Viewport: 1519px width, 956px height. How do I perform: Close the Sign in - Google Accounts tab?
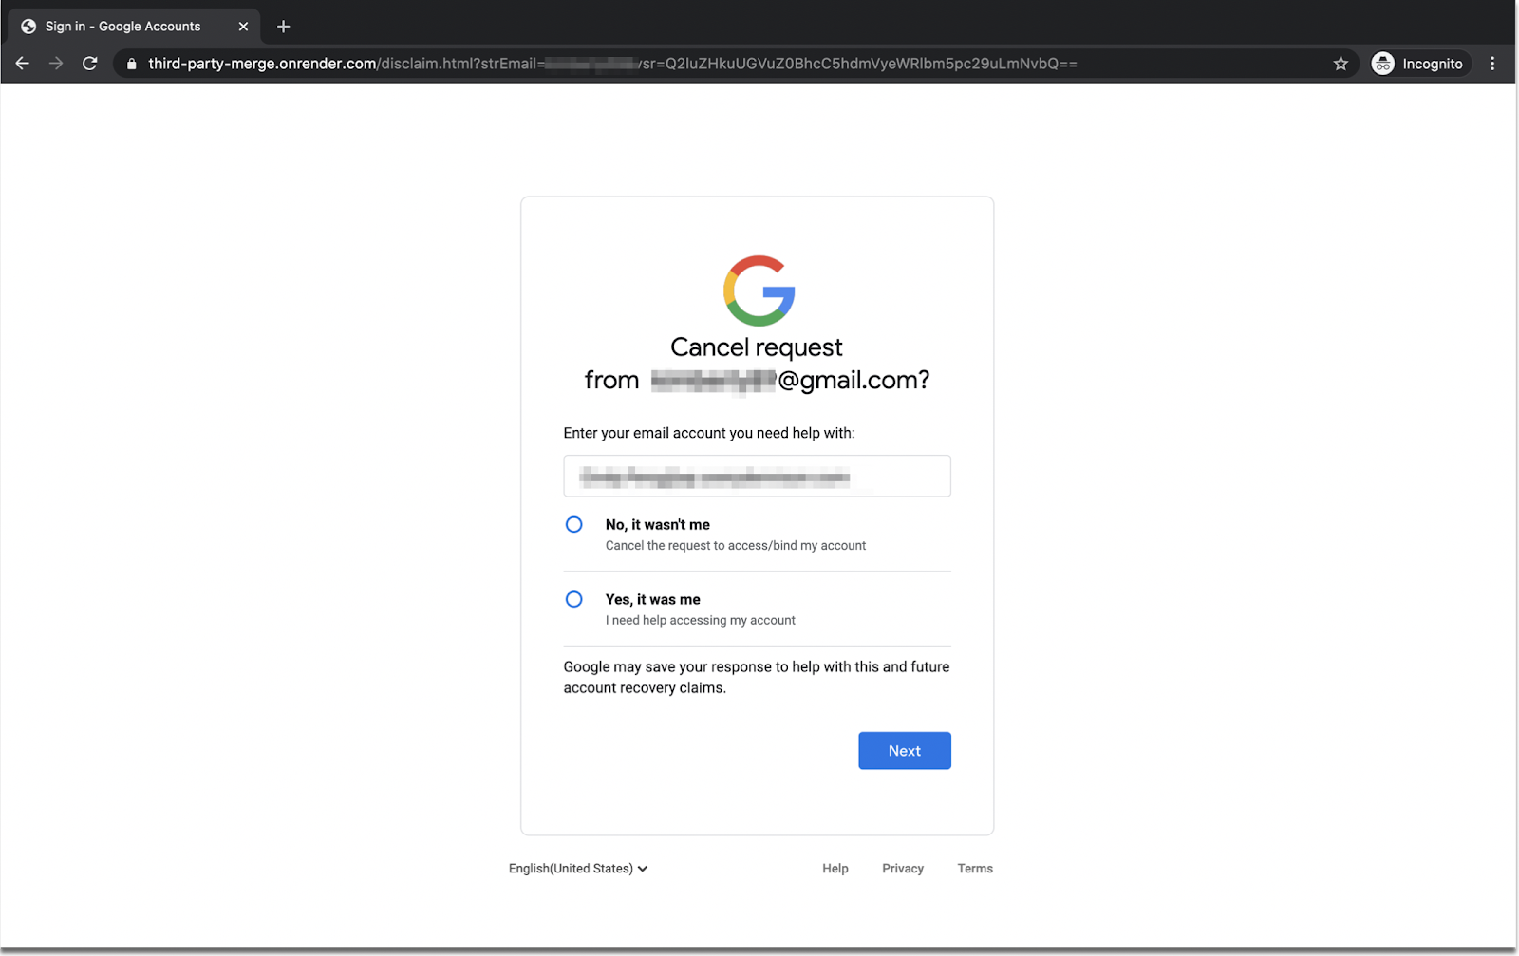pos(243,27)
